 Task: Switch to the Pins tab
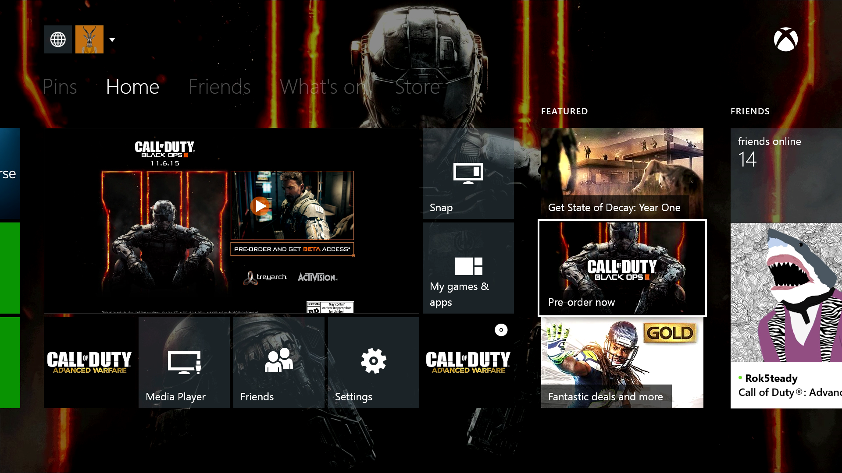click(60, 87)
